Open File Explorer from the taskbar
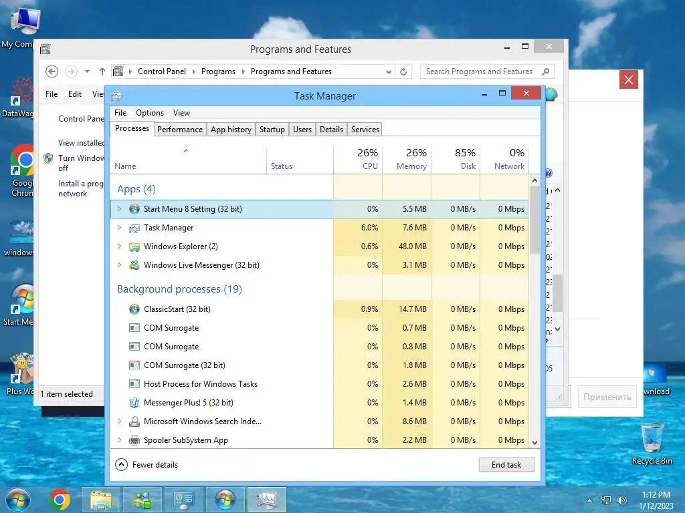Image resolution: width=685 pixels, height=513 pixels. pyautogui.click(x=101, y=500)
